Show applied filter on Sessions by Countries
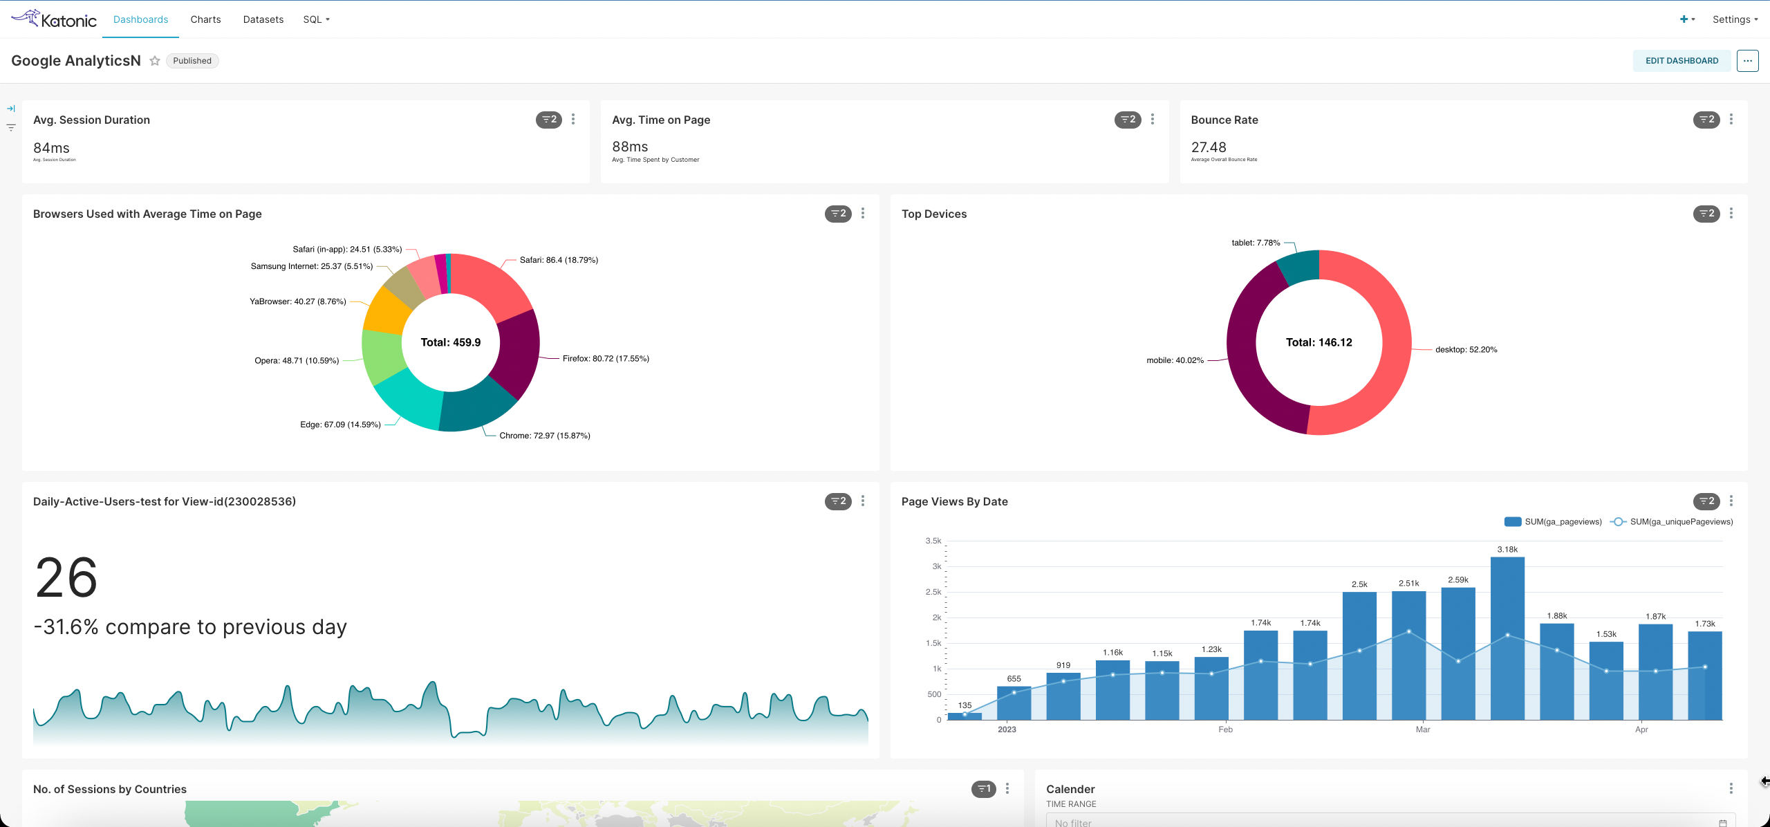The image size is (1770, 827). point(983,789)
